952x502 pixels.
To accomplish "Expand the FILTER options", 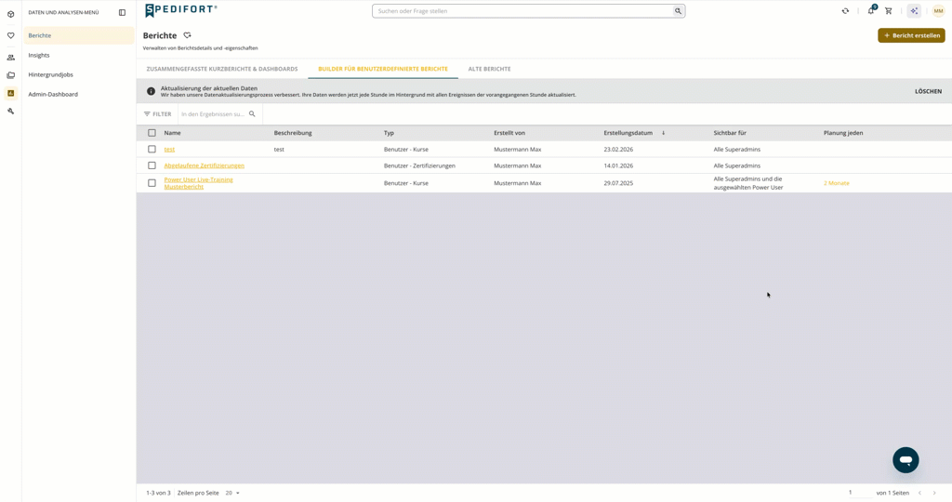I will (158, 114).
